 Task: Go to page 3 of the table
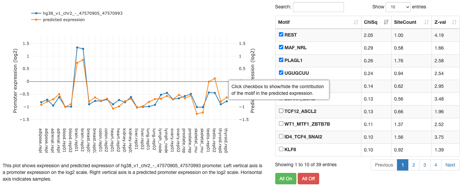coord(425,165)
